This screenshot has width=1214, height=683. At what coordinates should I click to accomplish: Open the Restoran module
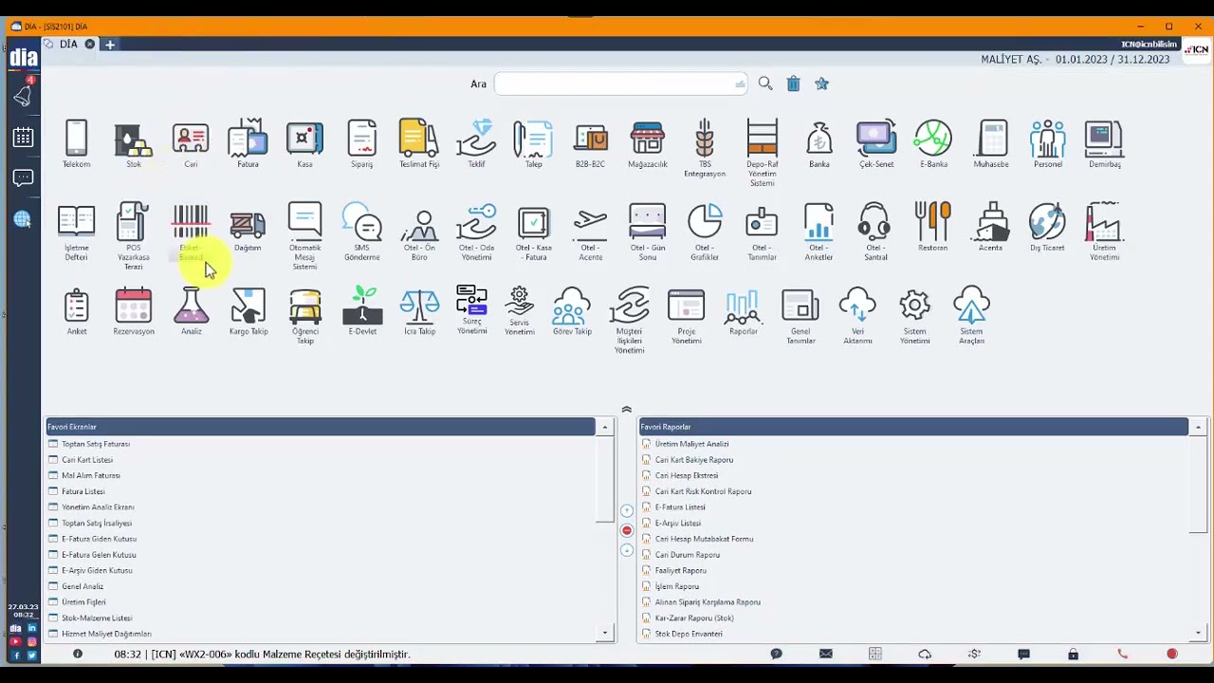(932, 228)
